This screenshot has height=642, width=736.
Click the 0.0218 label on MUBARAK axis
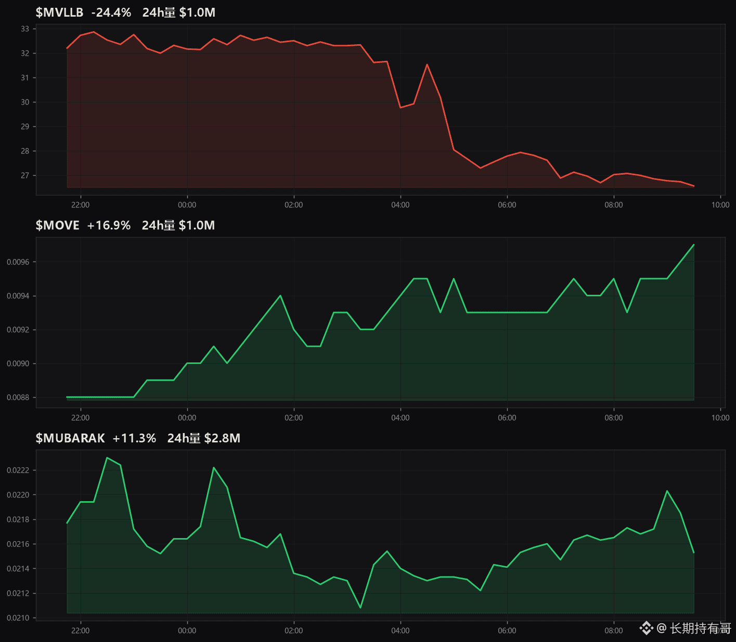click(18, 519)
